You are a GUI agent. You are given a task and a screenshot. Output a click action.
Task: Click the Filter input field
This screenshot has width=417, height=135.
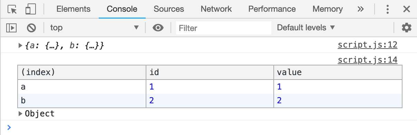click(x=224, y=28)
